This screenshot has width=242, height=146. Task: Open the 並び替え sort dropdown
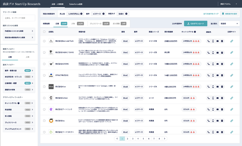tap(229, 23)
